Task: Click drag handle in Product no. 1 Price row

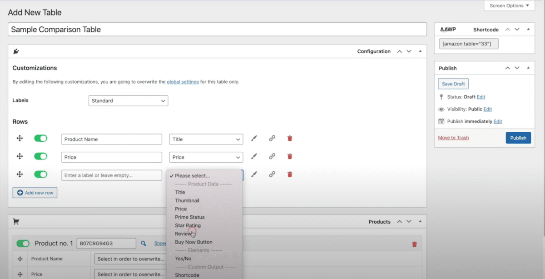Action: click(20, 274)
